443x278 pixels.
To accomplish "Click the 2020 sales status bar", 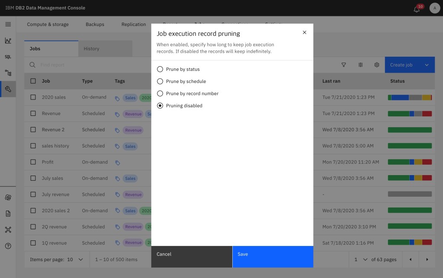I will tap(410, 97).
